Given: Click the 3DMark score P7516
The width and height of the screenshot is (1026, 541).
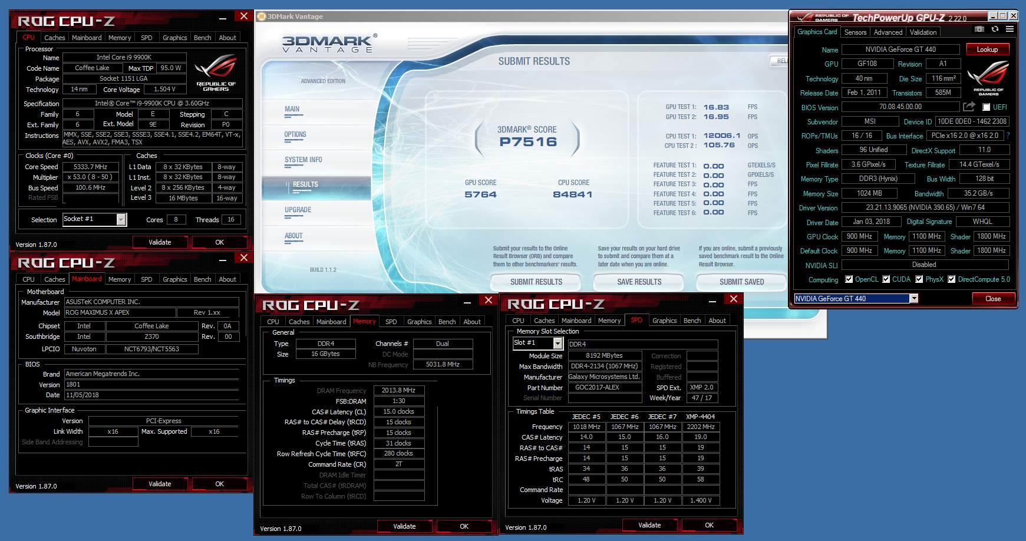Looking at the screenshot, I should [x=528, y=142].
